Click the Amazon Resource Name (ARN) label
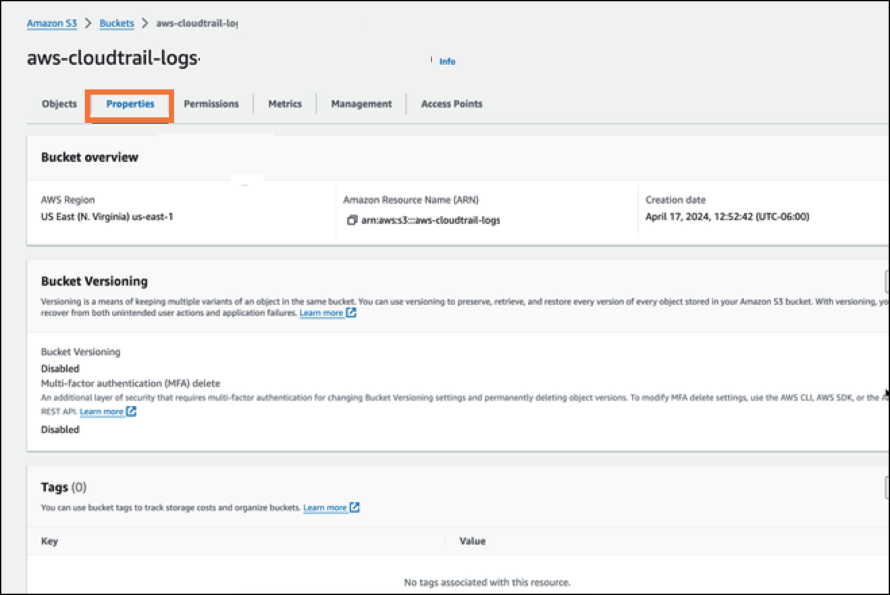Image resolution: width=890 pixels, height=595 pixels. point(411,200)
